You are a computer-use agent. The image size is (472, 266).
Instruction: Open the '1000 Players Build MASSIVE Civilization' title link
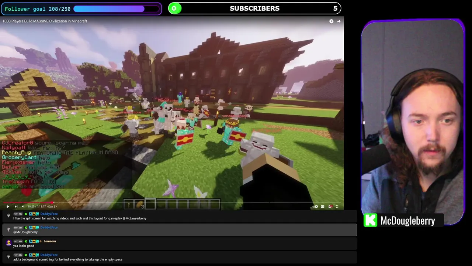click(x=45, y=21)
